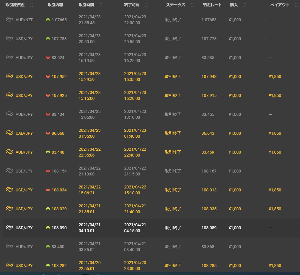Click the green up arrow beside 83.448
Screen dimensions: 300x275
tap(48, 152)
